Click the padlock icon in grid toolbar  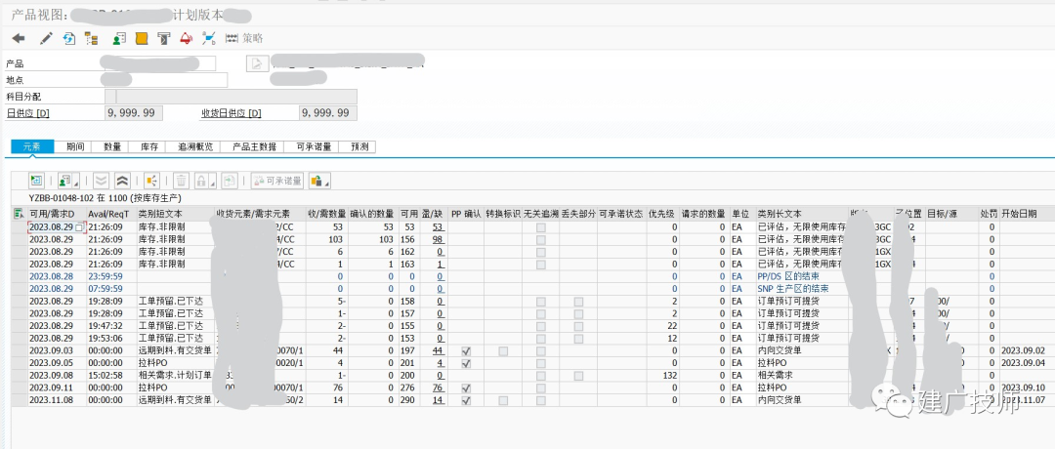(x=200, y=181)
